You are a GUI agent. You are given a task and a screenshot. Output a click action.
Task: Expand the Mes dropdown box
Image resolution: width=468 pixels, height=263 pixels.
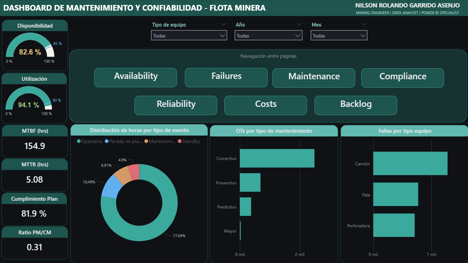click(339, 35)
